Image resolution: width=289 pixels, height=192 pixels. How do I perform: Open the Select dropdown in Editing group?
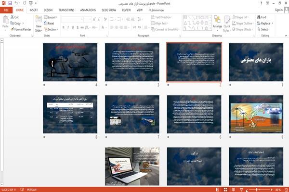[x=263, y=29]
